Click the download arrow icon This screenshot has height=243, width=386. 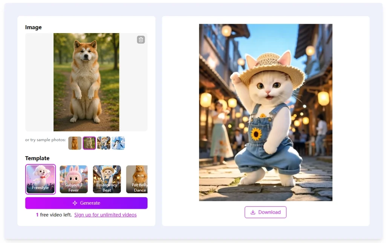[253, 212]
